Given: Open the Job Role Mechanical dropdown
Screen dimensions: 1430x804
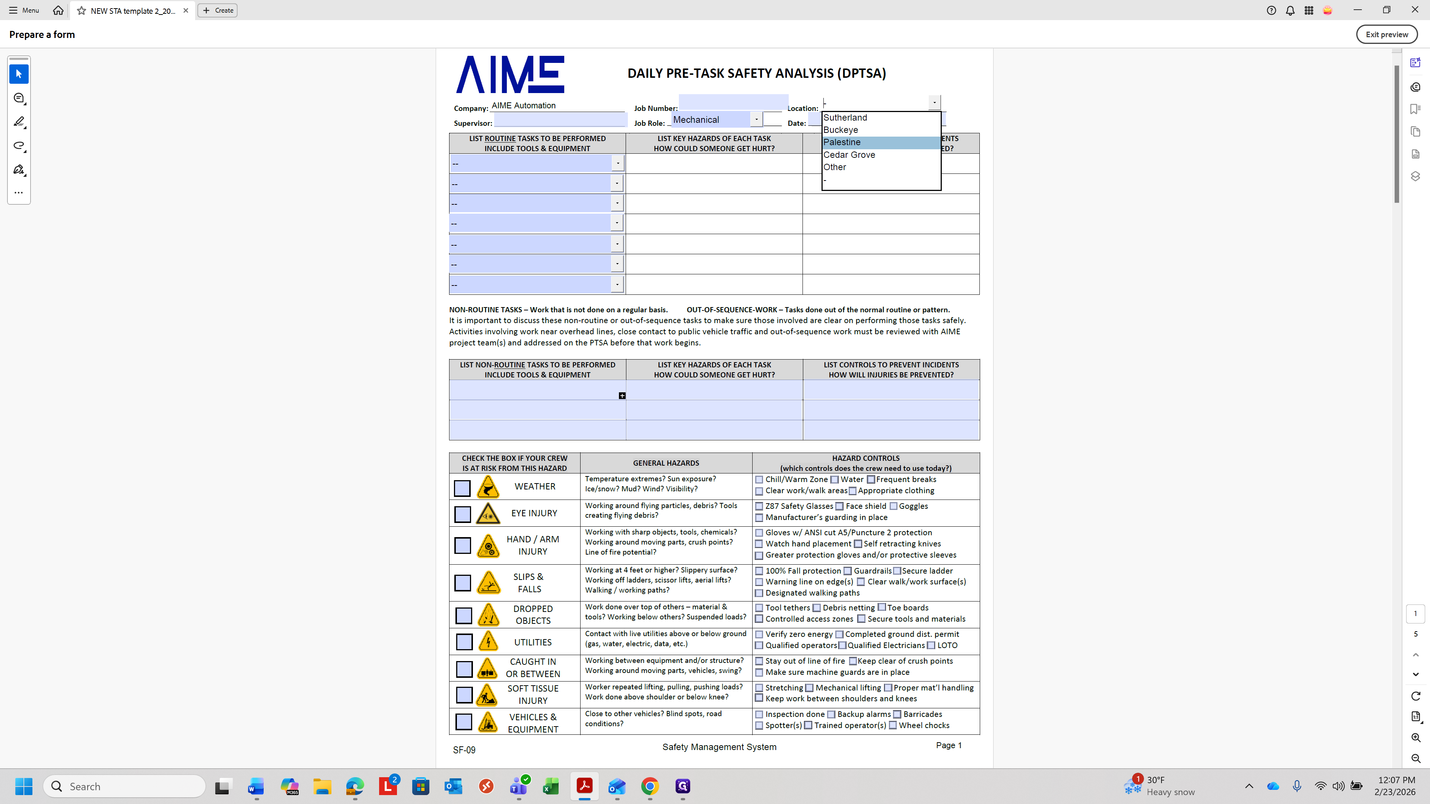Looking at the screenshot, I should coord(756,119).
